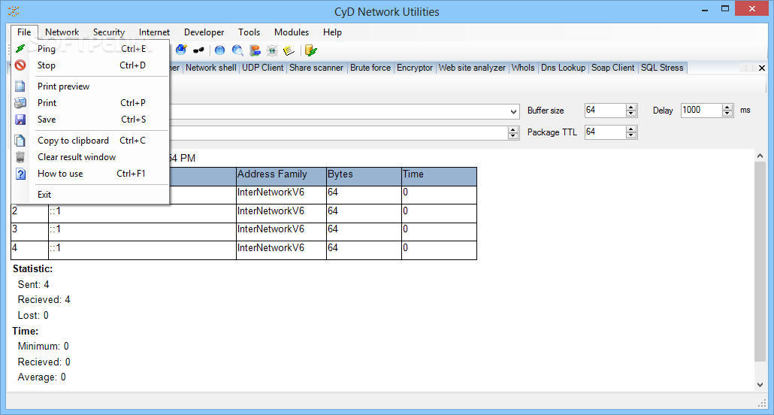Screen dimensions: 774x415
Task: Switch to the UDP Client tab
Action: pyautogui.click(x=262, y=68)
